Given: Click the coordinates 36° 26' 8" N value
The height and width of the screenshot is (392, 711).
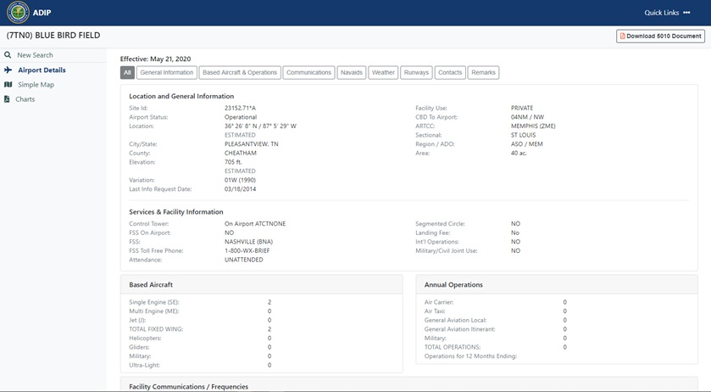Looking at the screenshot, I should 260,126.
